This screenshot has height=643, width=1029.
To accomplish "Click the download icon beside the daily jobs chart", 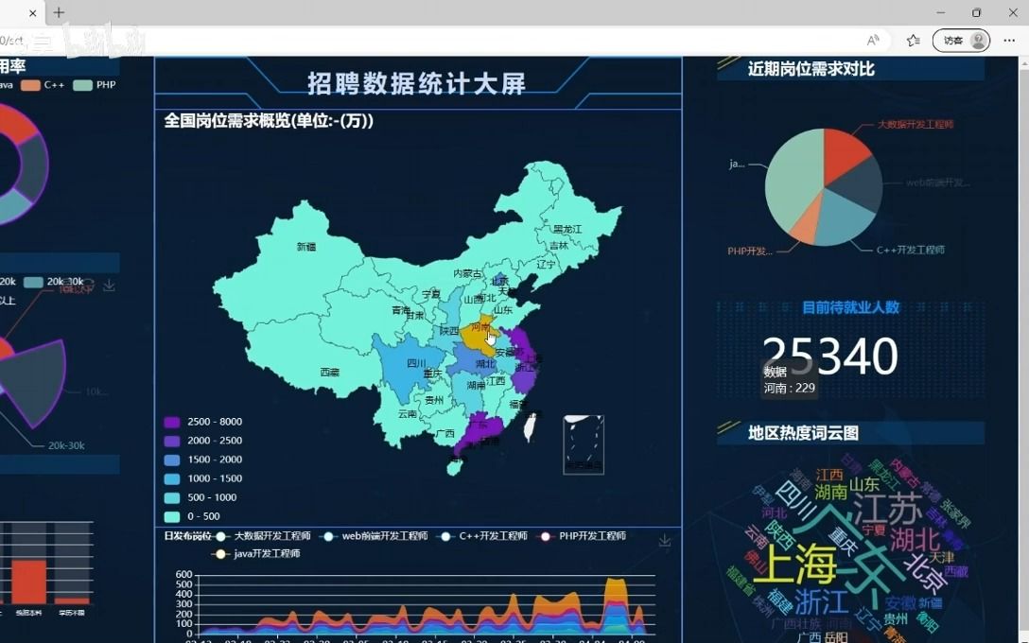I will (665, 539).
